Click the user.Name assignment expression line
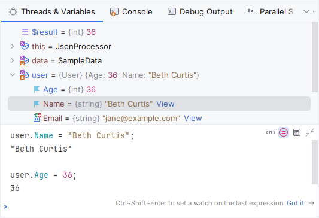Viewport: 319px width, 218px height. click(72, 135)
